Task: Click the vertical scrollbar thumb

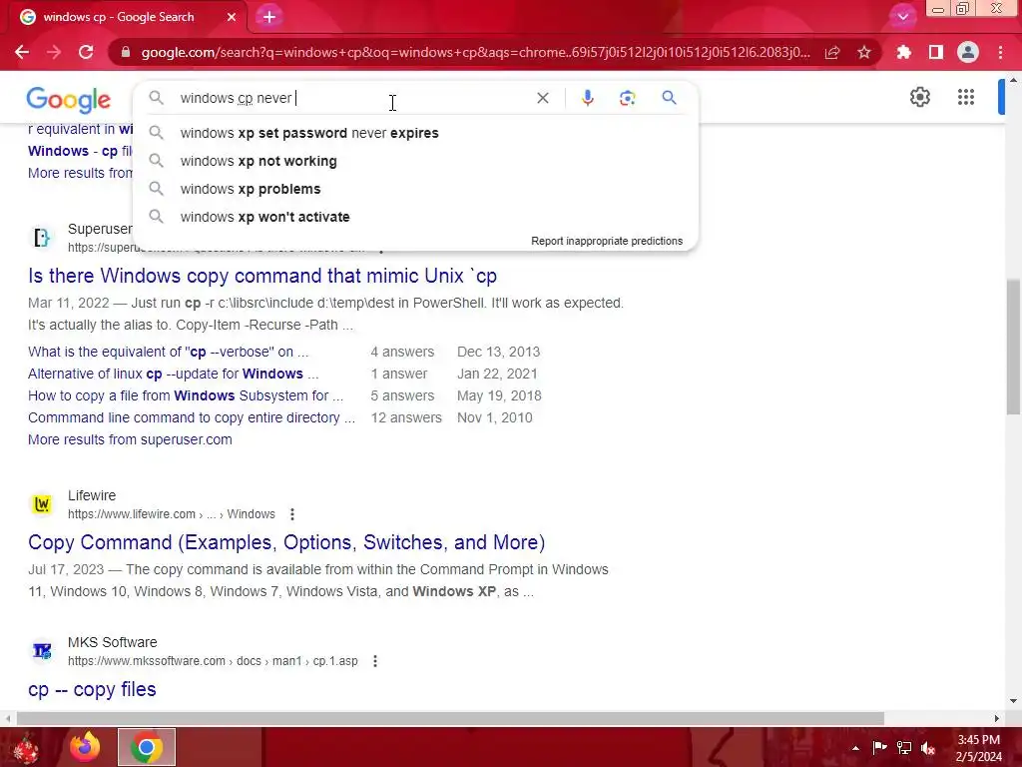Action: click(1013, 347)
